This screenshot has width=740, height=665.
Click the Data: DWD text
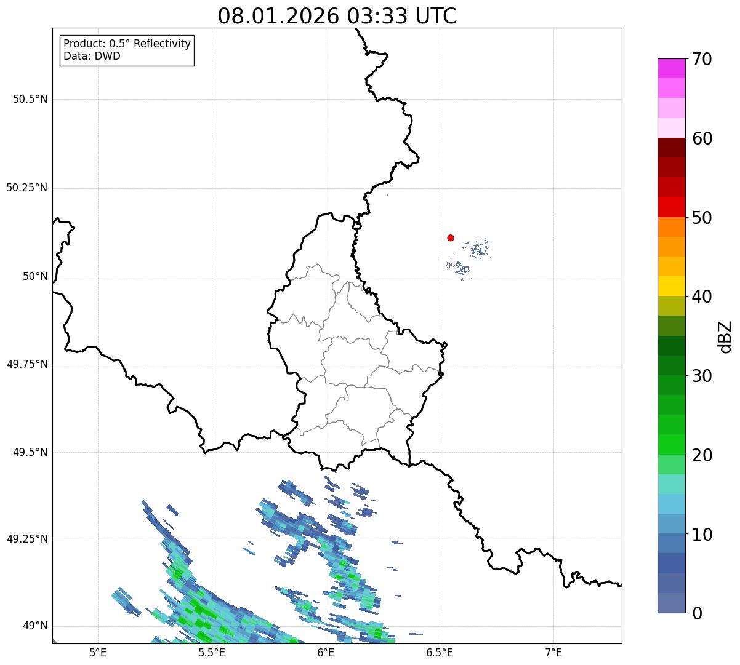click(92, 57)
